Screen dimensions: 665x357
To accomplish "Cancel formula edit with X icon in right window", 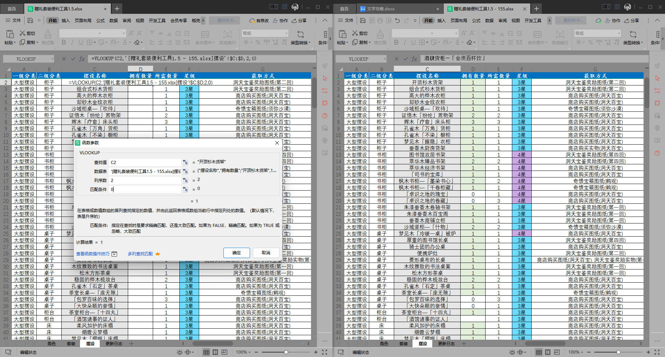I will 397,59.
